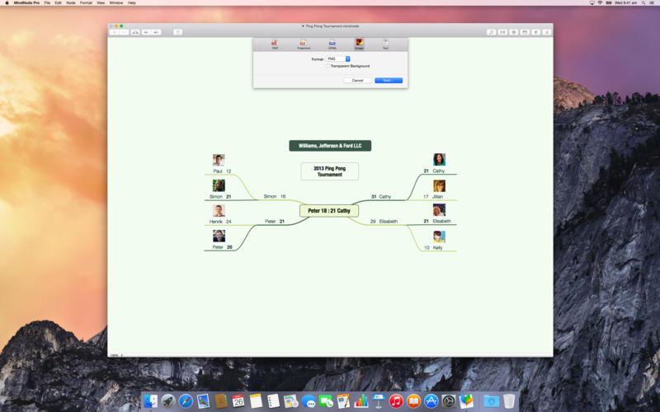Open the App Store dock icon
The width and height of the screenshot is (660, 412).
coord(431,401)
